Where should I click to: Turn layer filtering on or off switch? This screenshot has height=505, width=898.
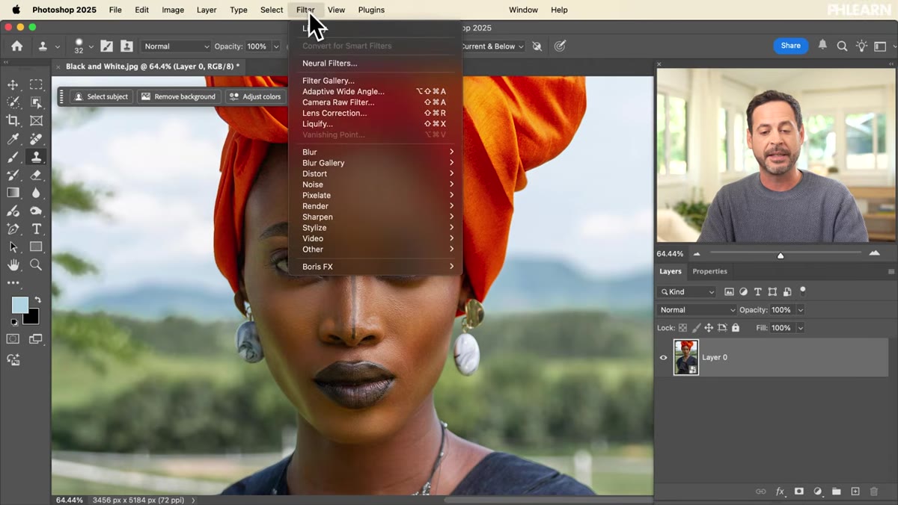coord(803,291)
